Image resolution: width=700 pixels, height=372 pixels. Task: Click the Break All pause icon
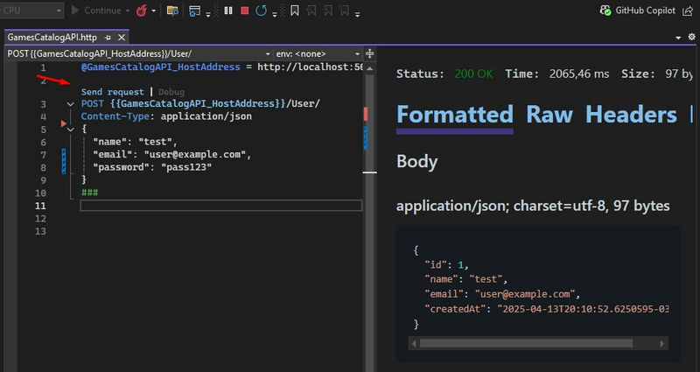coord(228,11)
